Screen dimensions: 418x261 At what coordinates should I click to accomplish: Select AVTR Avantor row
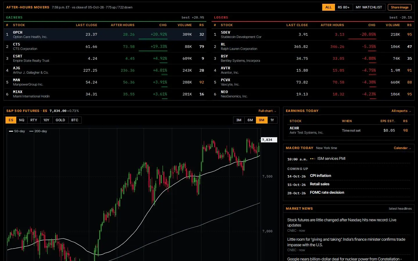313,70
